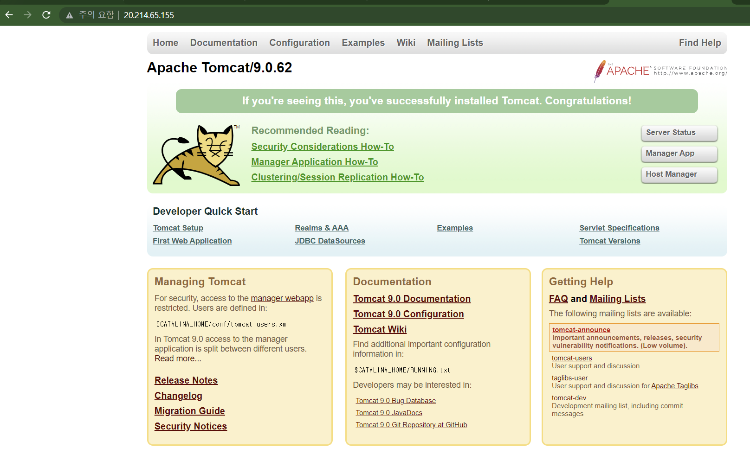Click the $CATALINA_HOME/RUNNING.txt path text
750x455 pixels.
pos(402,370)
